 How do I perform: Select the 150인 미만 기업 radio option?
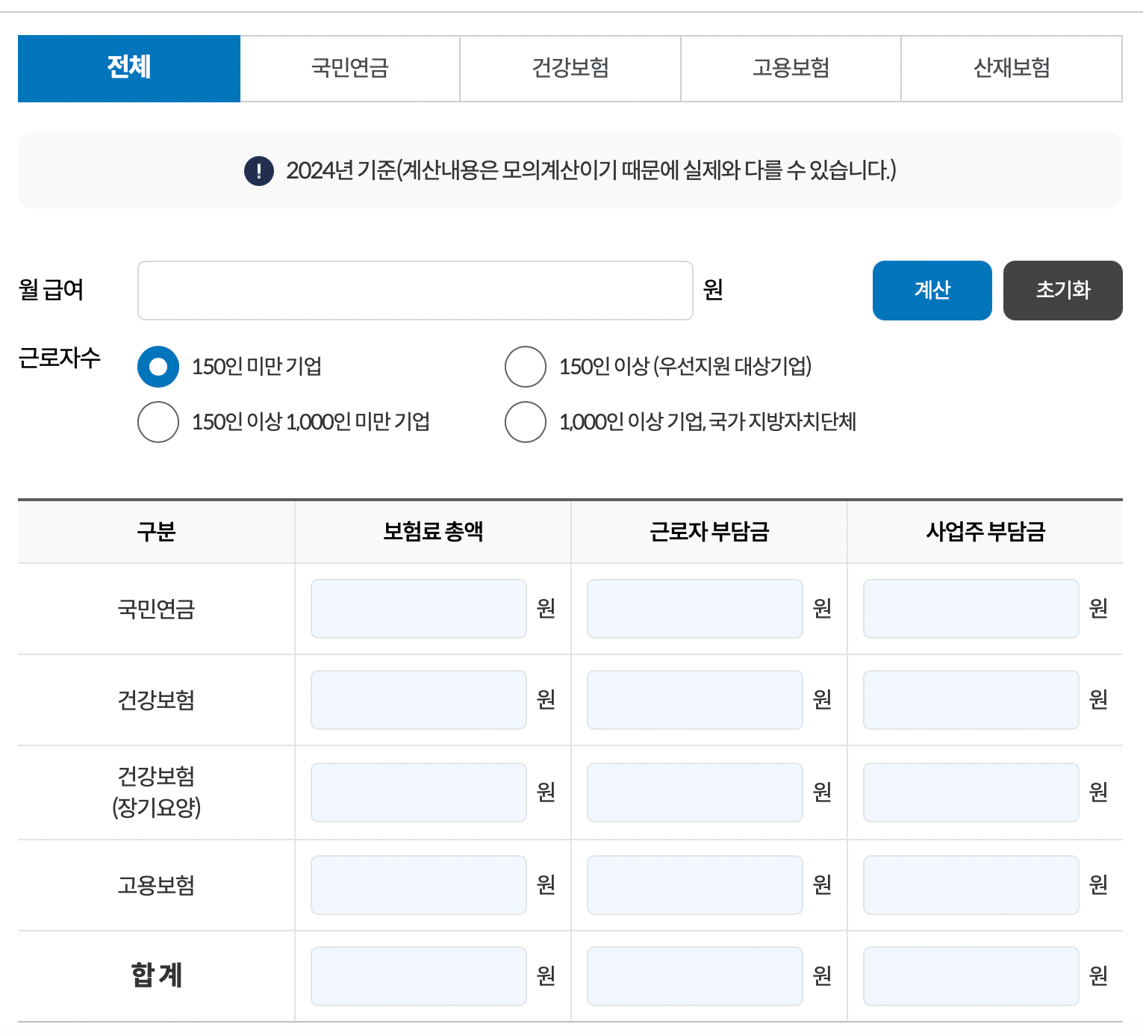point(158,367)
